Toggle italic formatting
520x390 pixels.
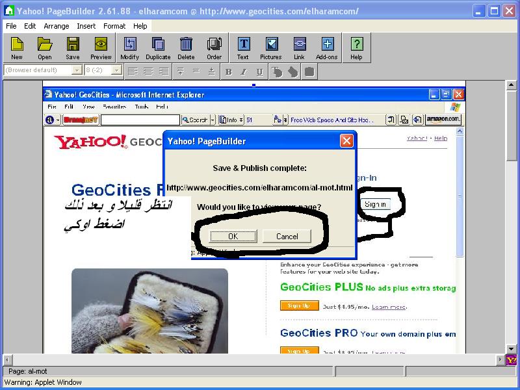tap(244, 71)
